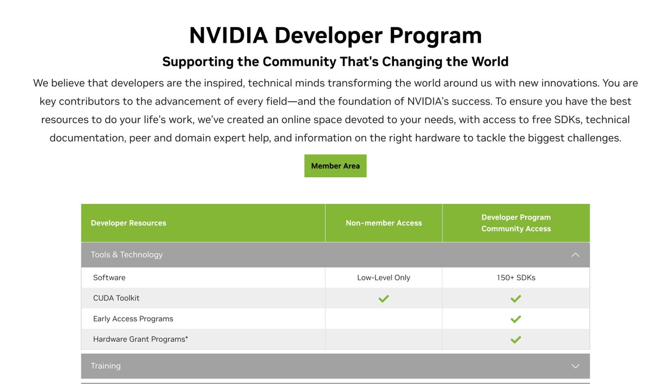Expand the Training section chevron
653x384 pixels.
575,366
